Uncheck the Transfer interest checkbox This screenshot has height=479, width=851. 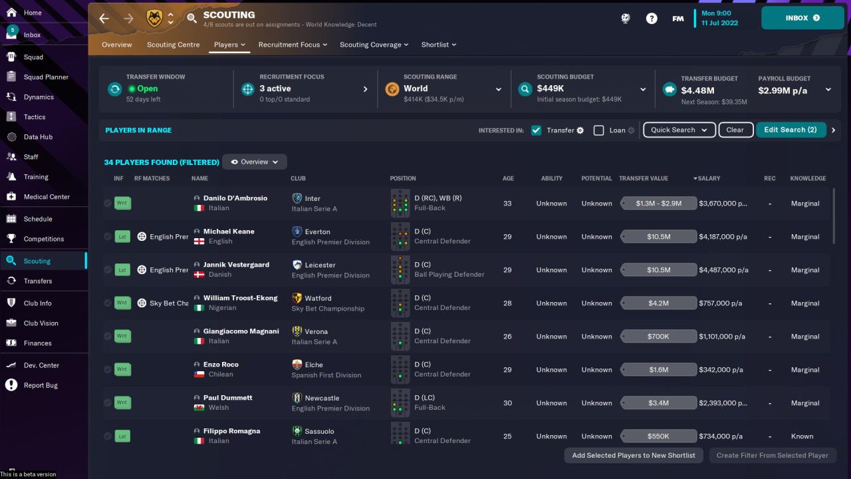[x=537, y=130]
